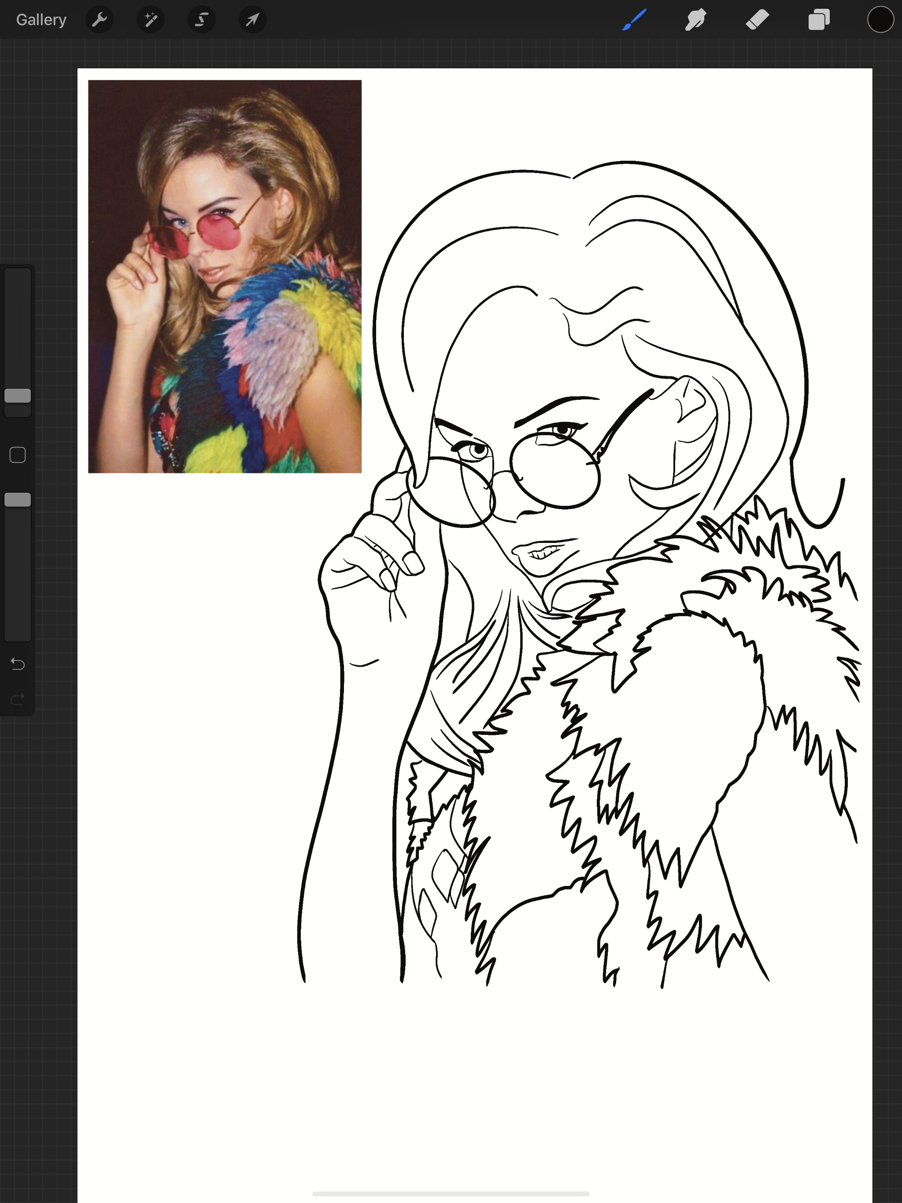Open the Adjustments magic wand menu
The image size is (902, 1203).
150,20
